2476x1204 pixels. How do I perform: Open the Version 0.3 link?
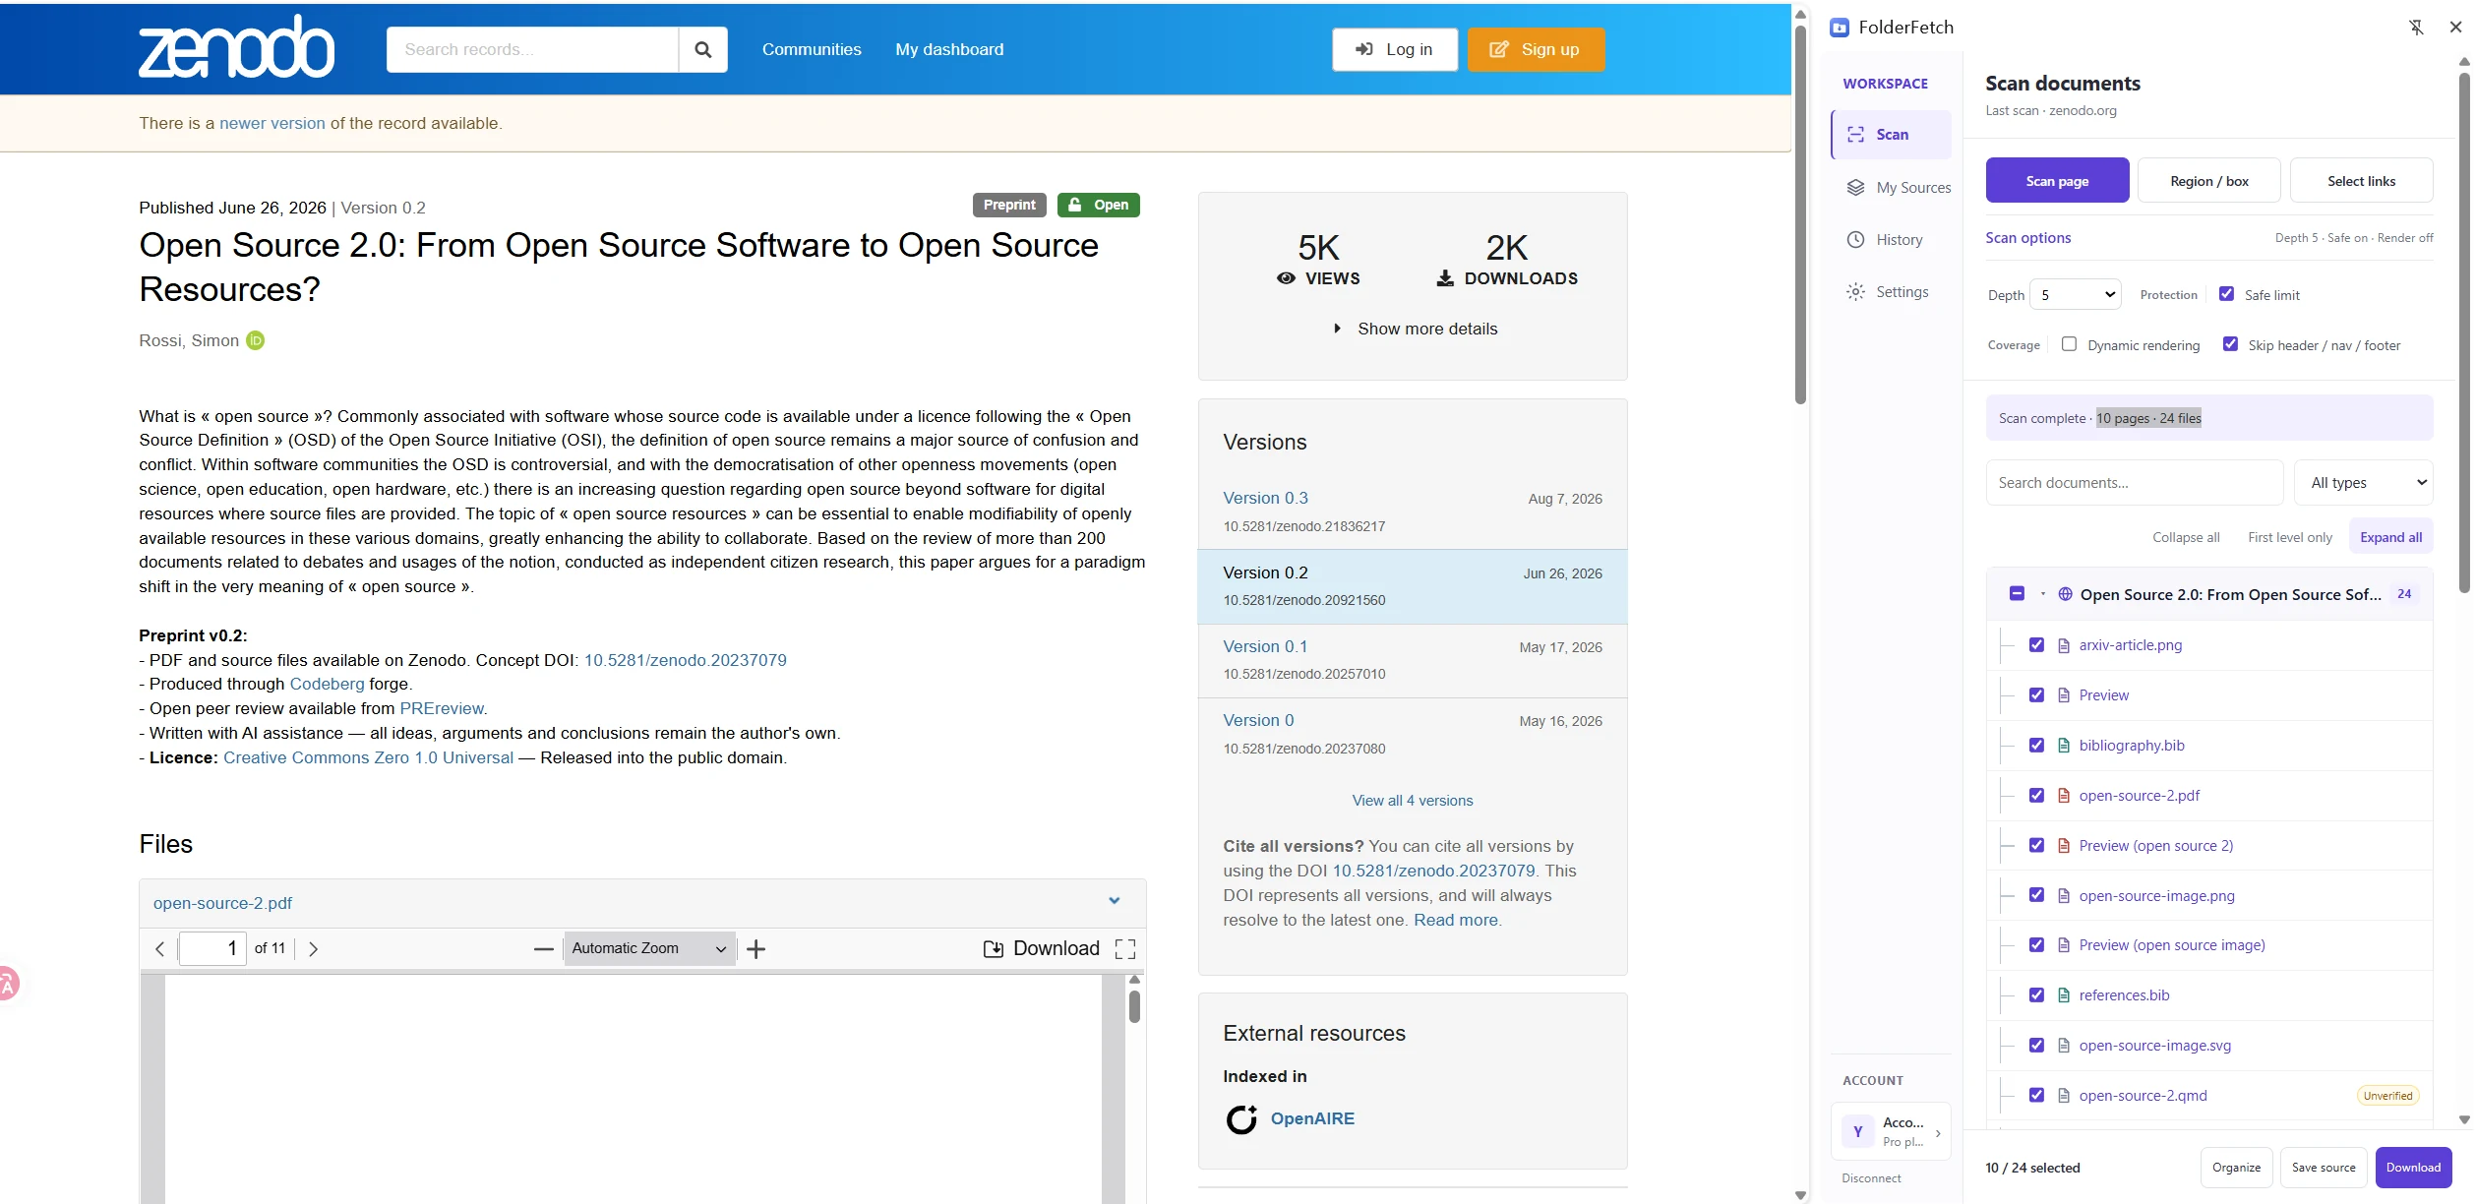(x=1265, y=498)
